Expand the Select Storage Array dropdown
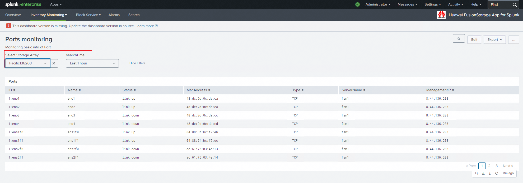This screenshot has width=523, height=183. [28, 63]
